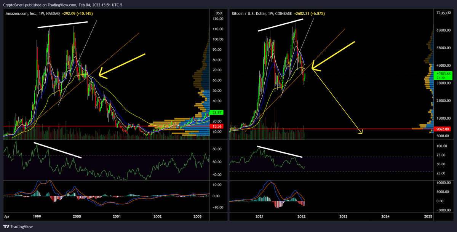Click the 2003 label on time axis

click(198, 216)
